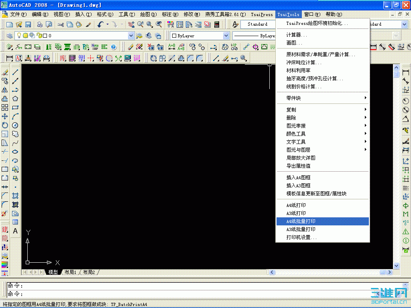The width and height of the screenshot is (411, 308).
Task: Click the Pan realtime hand icon
Action: [x=131, y=24]
